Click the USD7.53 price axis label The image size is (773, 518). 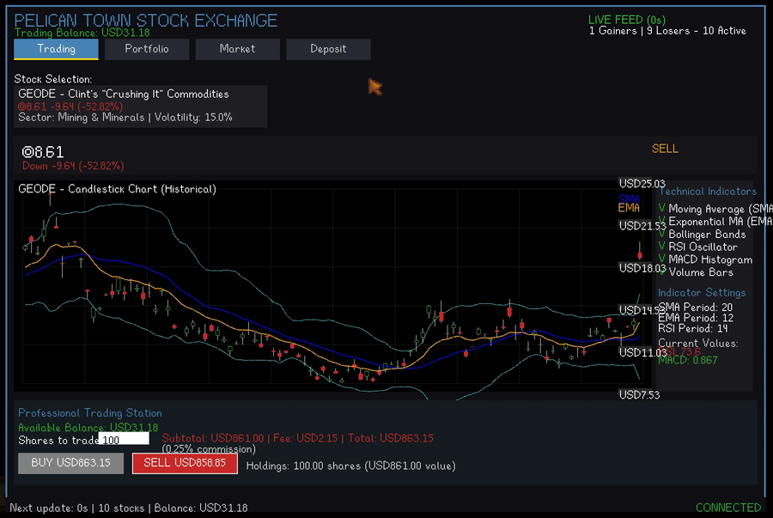click(x=639, y=395)
